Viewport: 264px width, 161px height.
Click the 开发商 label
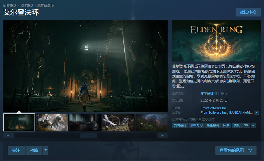coord(176,108)
